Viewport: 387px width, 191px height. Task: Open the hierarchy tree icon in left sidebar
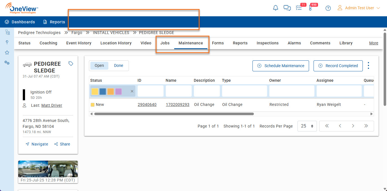click(x=8, y=32)
